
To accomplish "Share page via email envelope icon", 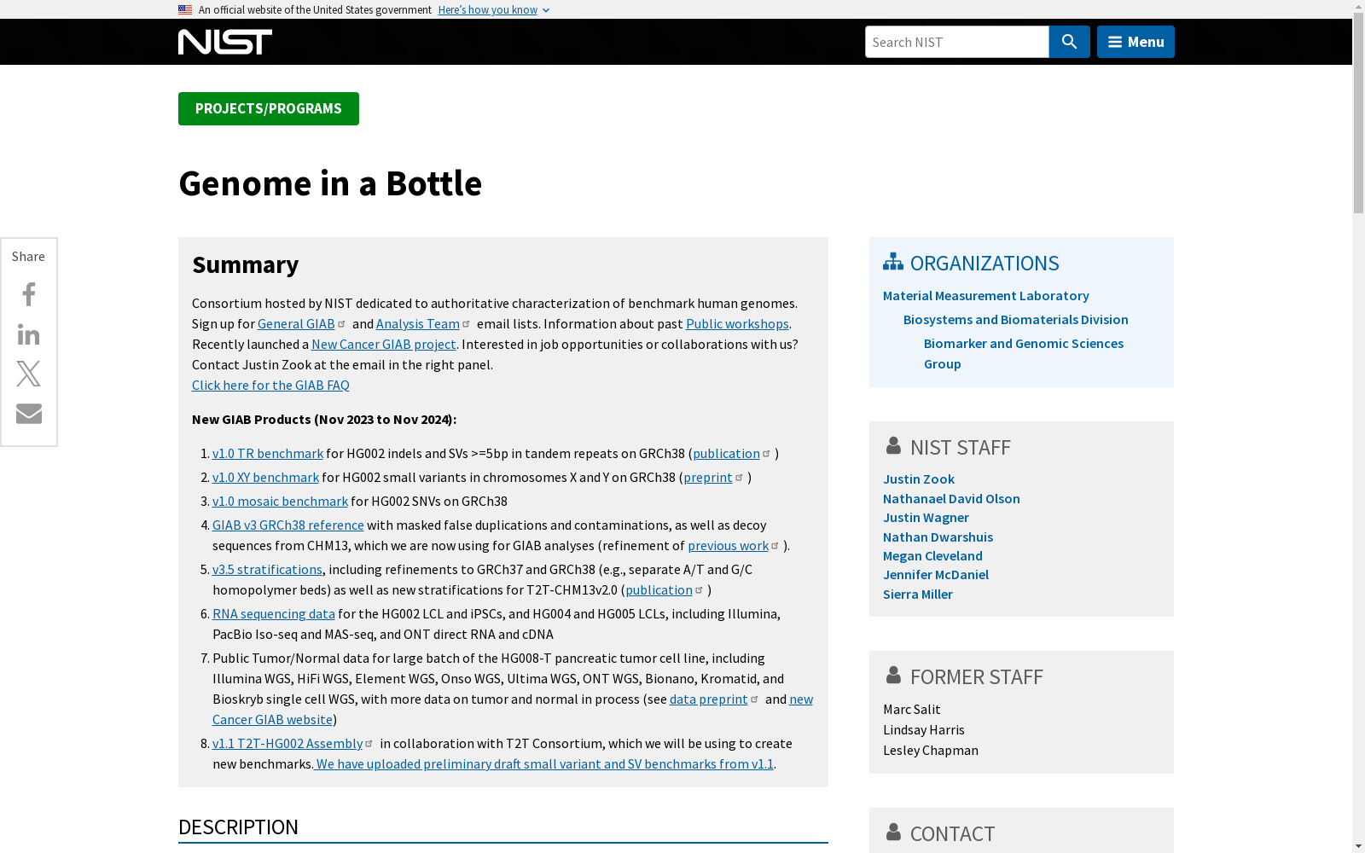I will tap(29, 413).
